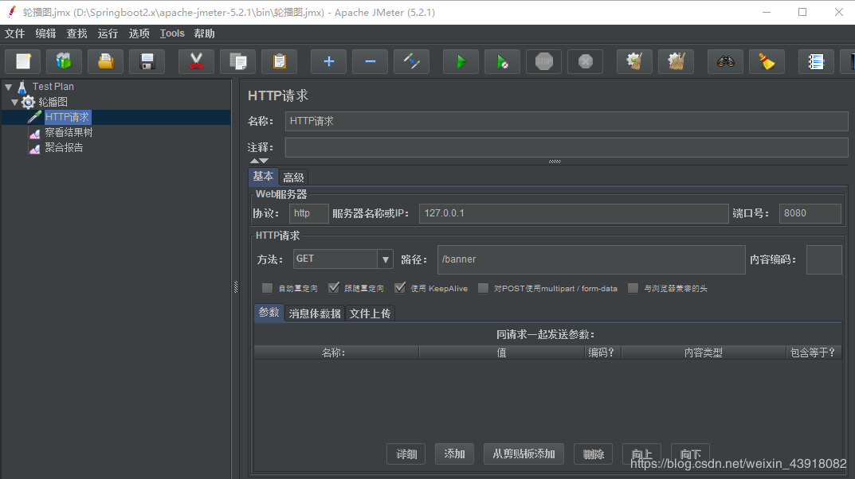Switch to the 消息体数据 tab
Image resolution: width=855 pixels, height=479 pixels.
pyautogui.click(x=315, y=313)
